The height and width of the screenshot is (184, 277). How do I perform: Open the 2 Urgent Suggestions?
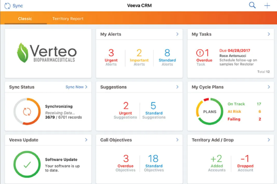tap(126, 110)
